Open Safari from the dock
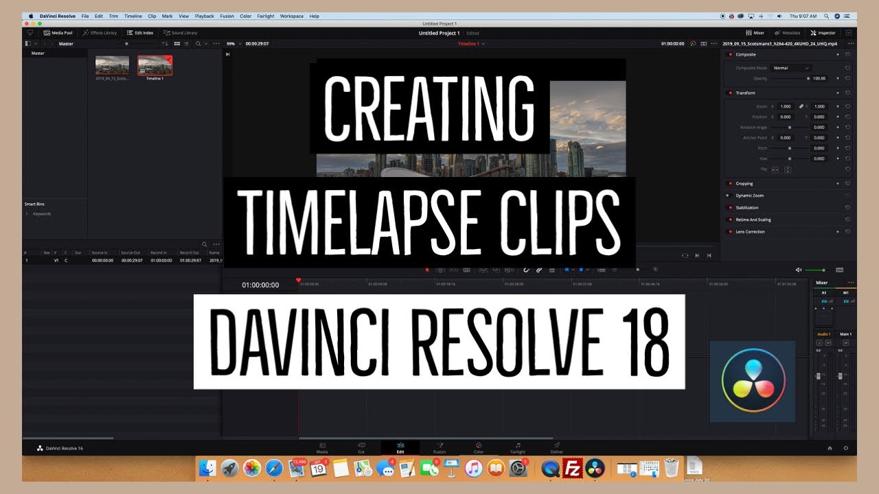879x494 pixels. (274, 468)
